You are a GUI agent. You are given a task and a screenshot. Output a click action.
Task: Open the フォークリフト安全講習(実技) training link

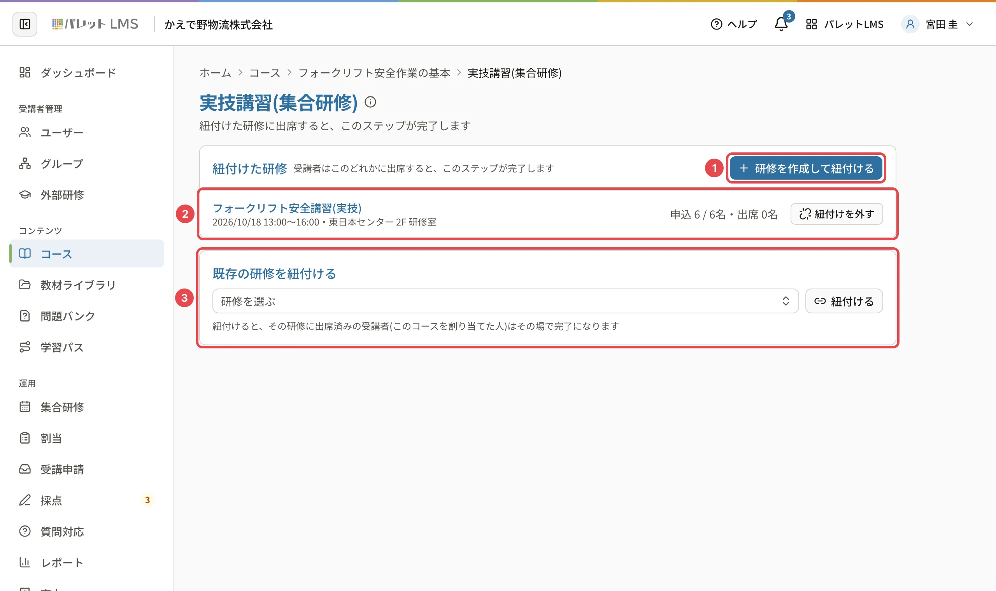287,208
